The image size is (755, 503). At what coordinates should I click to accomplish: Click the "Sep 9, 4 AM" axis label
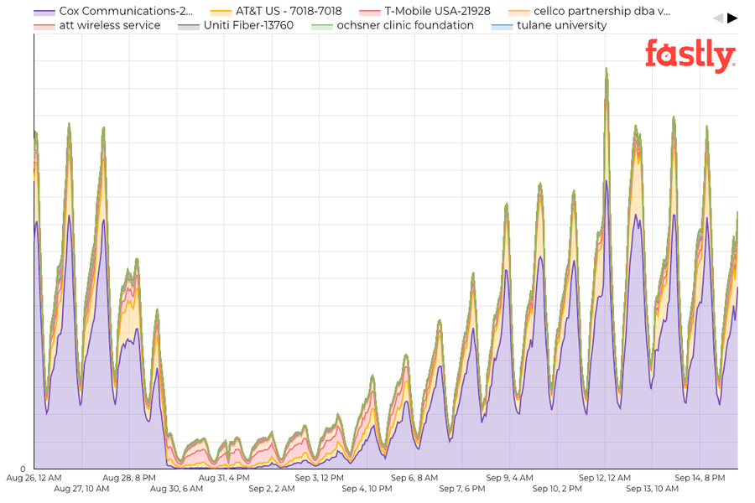509,478
